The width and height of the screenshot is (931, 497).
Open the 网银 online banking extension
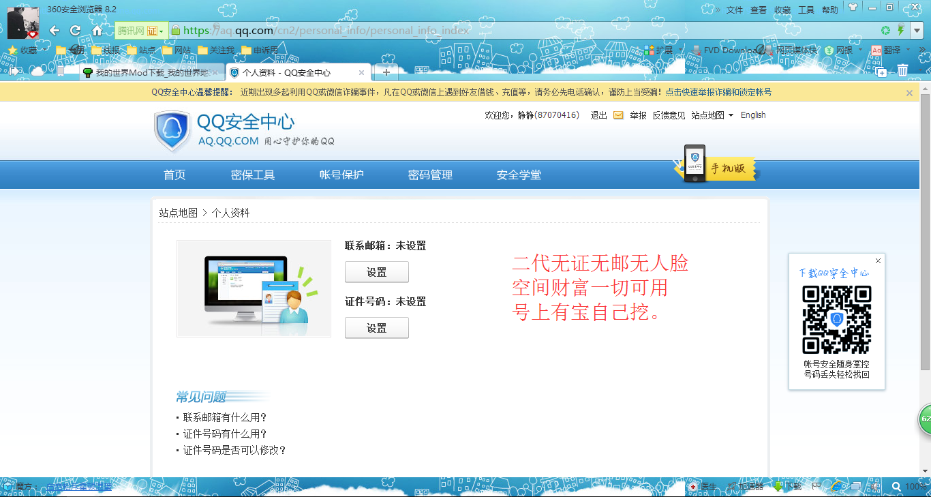pos(838,50)
